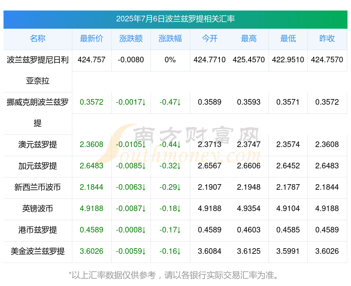Click opening value 0.3589

pos(210,102)
